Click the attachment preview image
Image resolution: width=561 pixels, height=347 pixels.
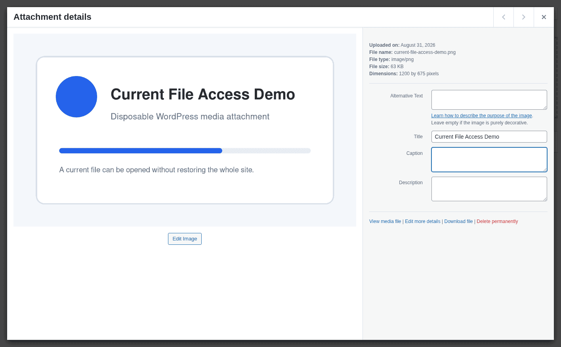[x=185, y=130]
